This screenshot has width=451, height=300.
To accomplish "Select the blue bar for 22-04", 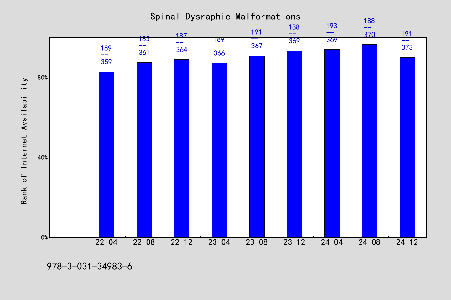I will pos(106,155).
